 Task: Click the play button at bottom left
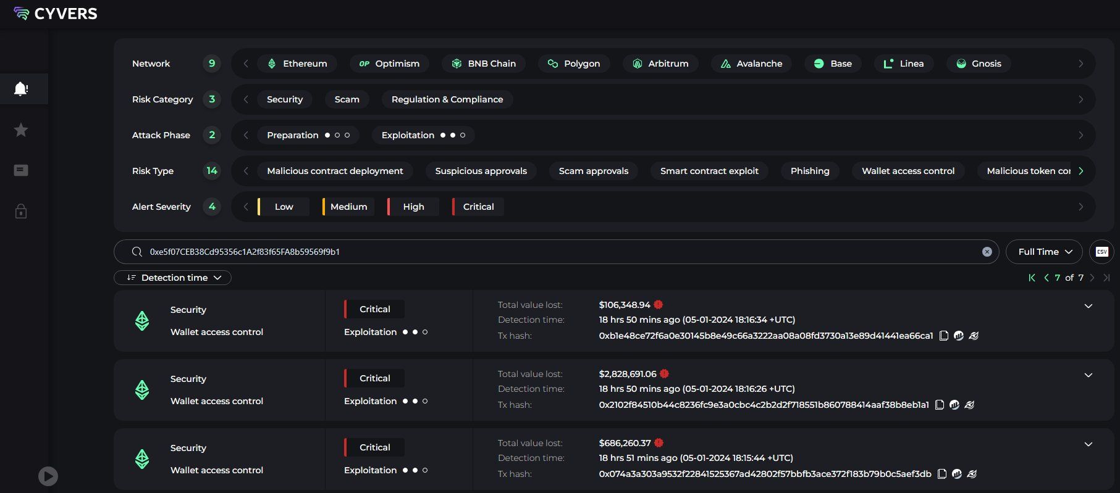click(48, 476)
